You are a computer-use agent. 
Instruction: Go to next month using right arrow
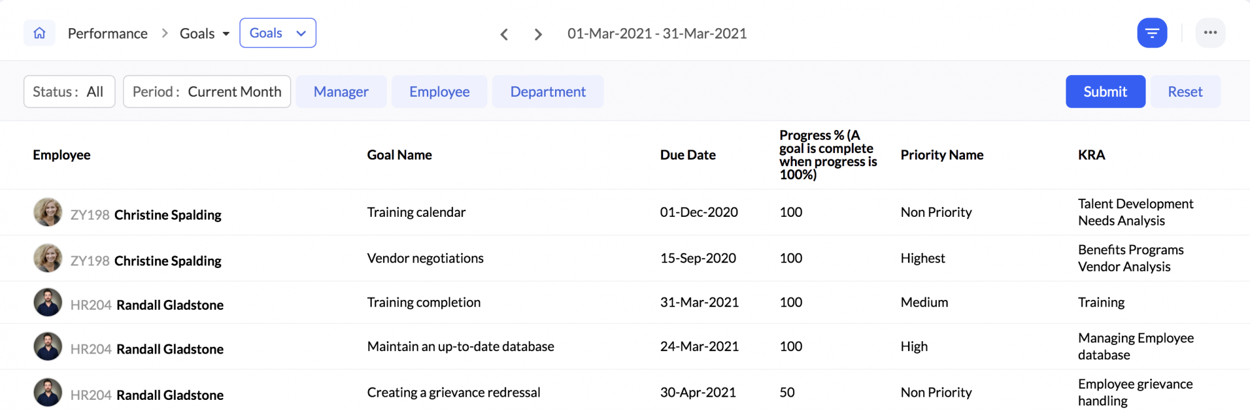coord(538,34)
